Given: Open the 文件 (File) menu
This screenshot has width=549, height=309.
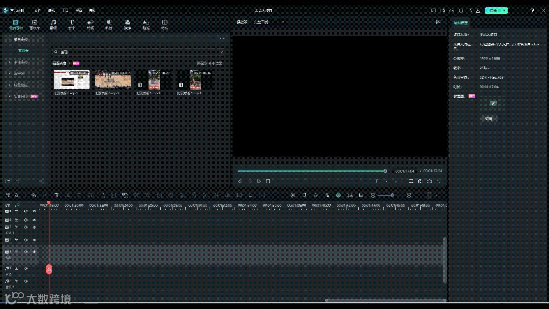Looking at the screenshot, I should [38, 11].
